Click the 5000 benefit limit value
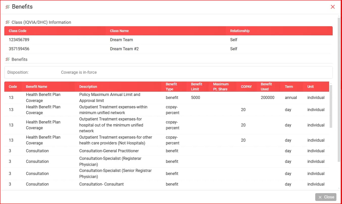 (x=196, y=97)
